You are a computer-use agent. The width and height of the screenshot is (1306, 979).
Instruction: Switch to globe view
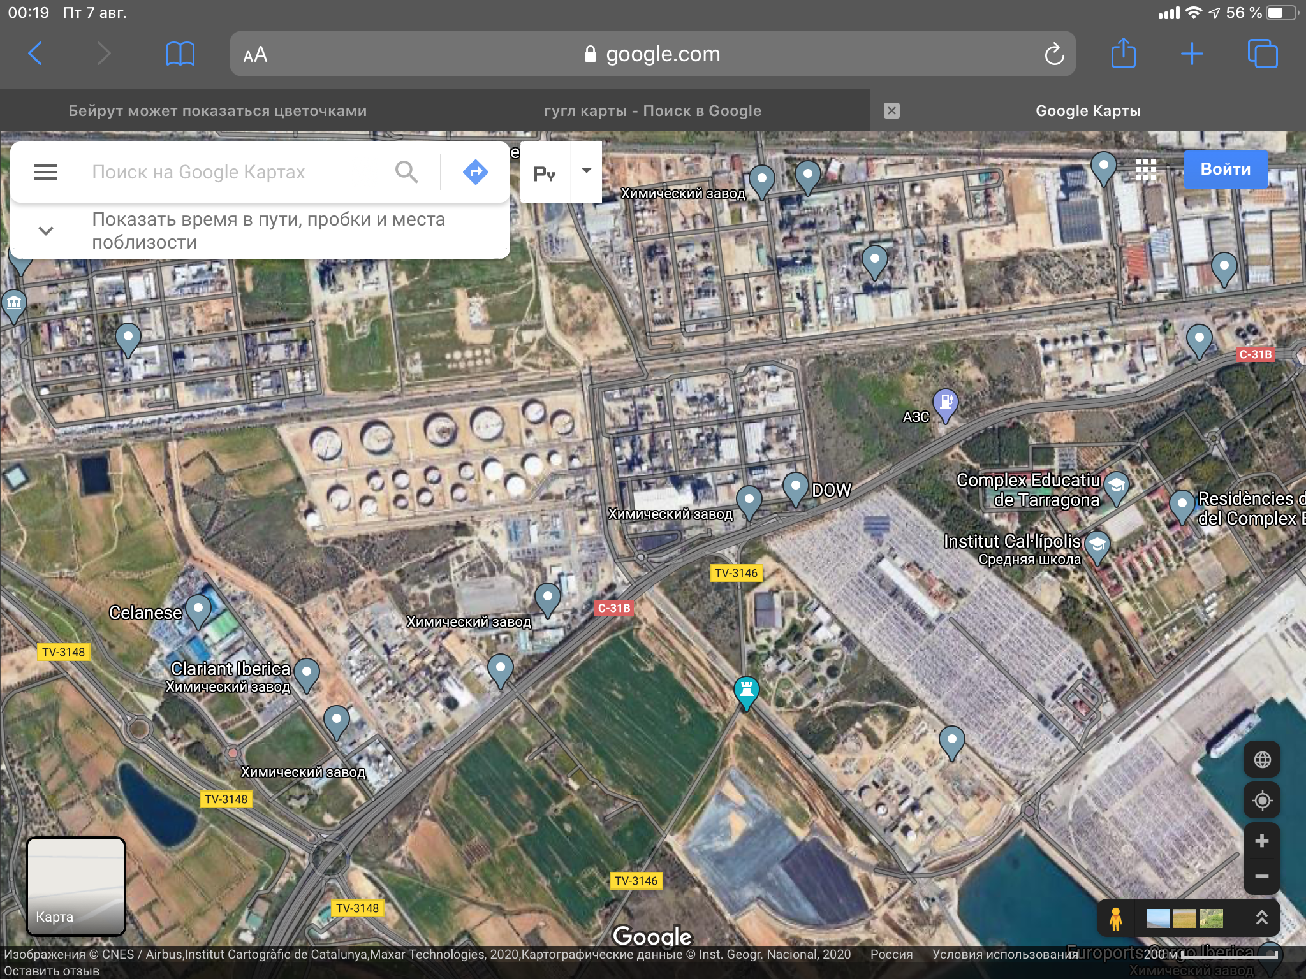[x=1261, y=760]
